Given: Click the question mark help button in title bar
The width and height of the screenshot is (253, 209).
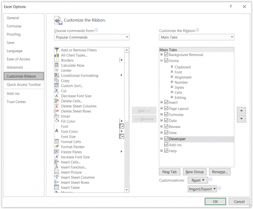Looking at the screenshot, I should [x=230, y=7].
